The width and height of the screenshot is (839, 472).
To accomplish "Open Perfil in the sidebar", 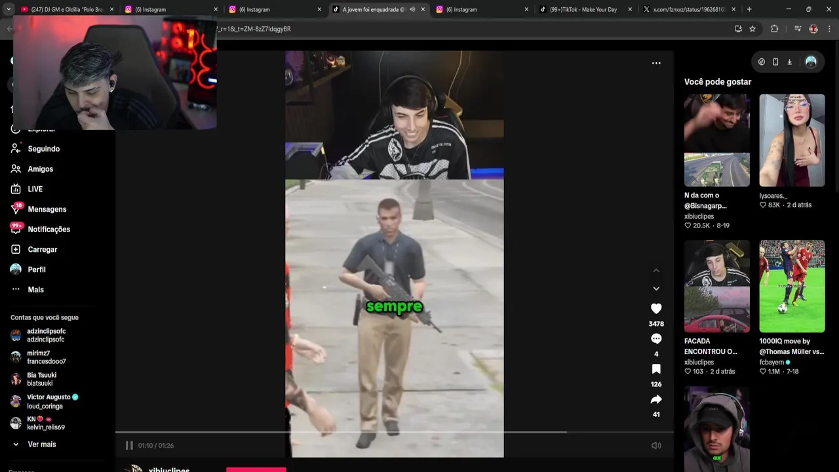I will 37,269.
